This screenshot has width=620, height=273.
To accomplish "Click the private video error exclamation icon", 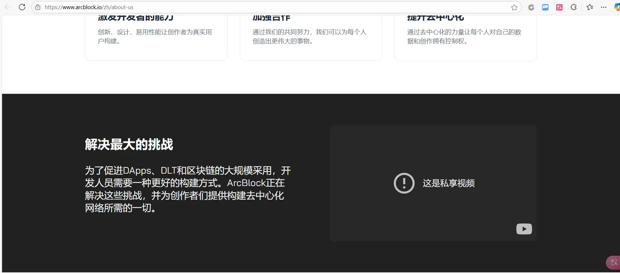I will 404,183.
